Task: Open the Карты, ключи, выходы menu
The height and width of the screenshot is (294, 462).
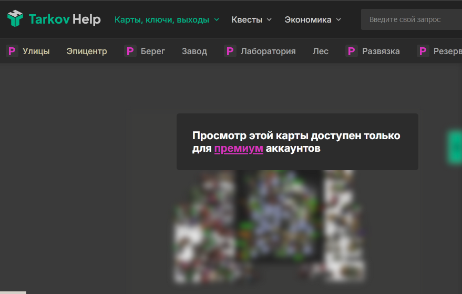Action: tap(162, 20)
